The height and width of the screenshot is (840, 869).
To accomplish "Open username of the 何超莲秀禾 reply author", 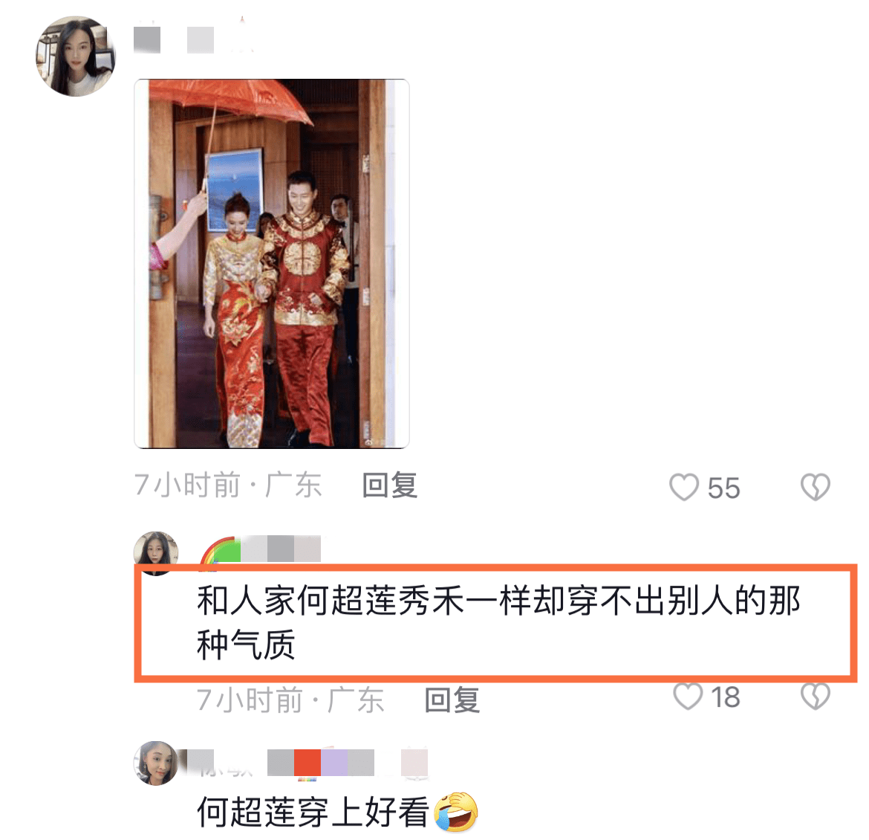I will (x=281, y=549).
